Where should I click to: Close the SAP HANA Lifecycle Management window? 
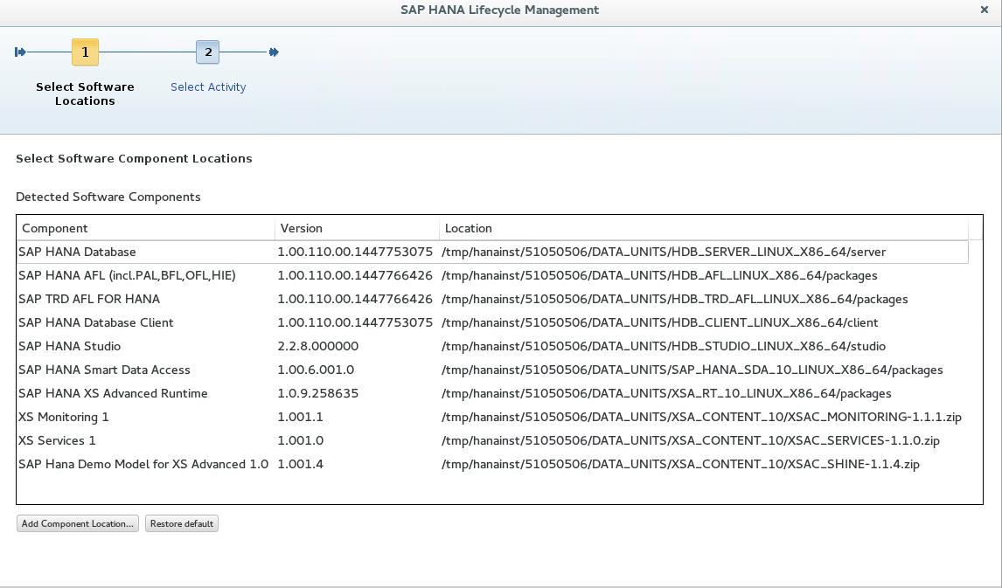985,10
